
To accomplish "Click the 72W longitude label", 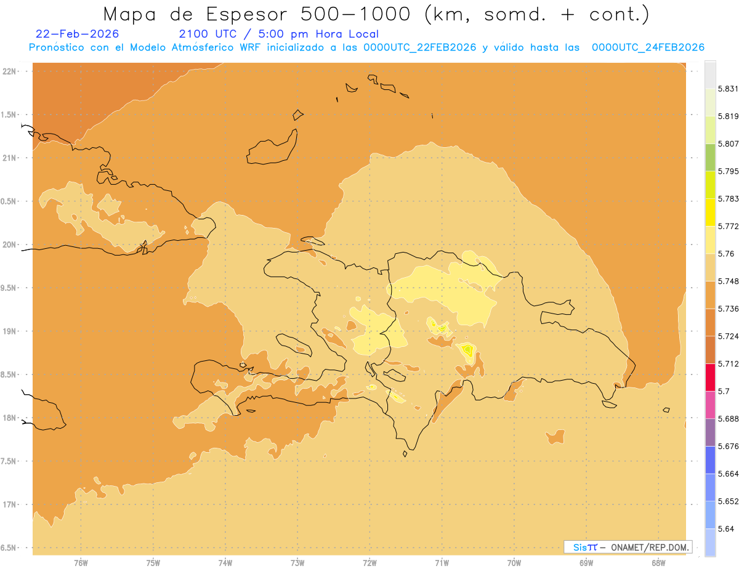I will pyautogui.click(x=369, y=564).
